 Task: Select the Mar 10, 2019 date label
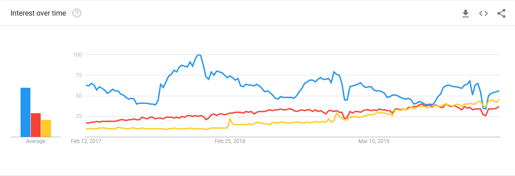point(373,141)
